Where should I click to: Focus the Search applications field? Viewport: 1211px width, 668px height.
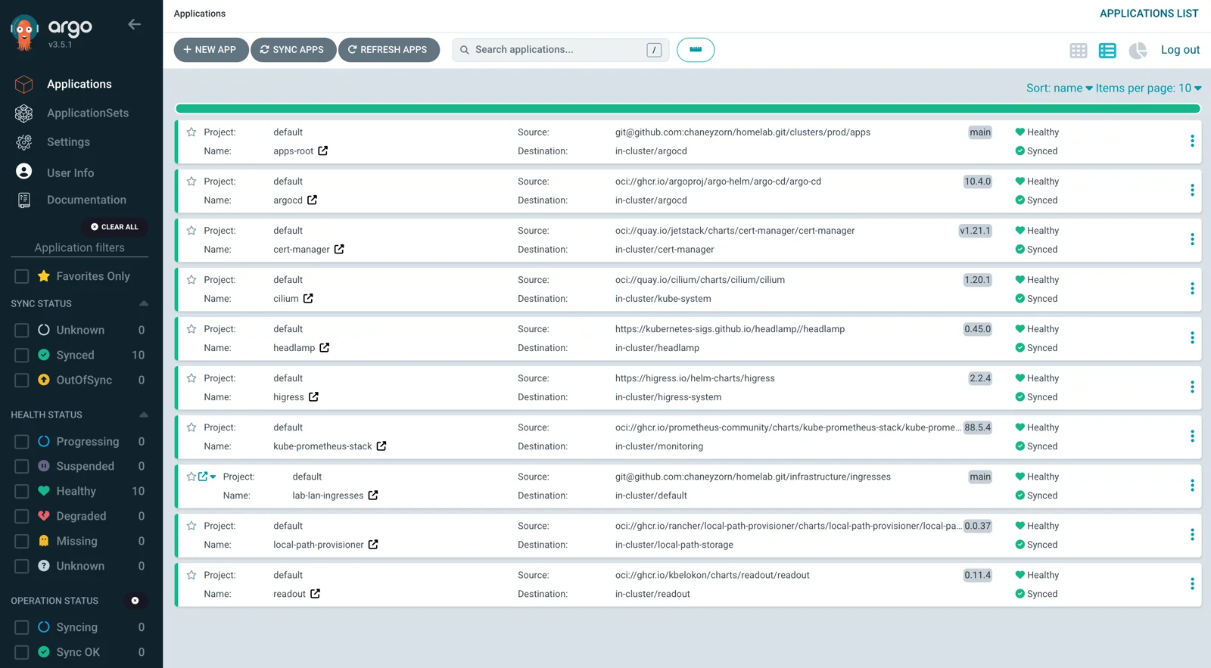(x=560, y=50)
